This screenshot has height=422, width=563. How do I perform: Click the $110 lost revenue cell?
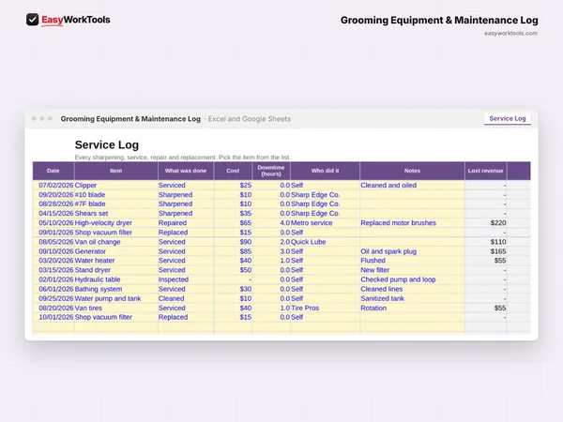[486, 242]
